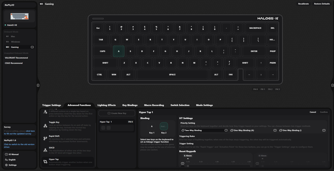This screenshot has height=171, width=334.
Task: Cancel the Hyper Tap 1 edit
Action: point(313,112)
